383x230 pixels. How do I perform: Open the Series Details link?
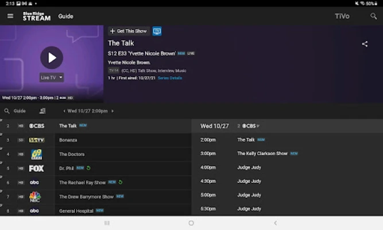pyautogui.click(x=170, y=78)
